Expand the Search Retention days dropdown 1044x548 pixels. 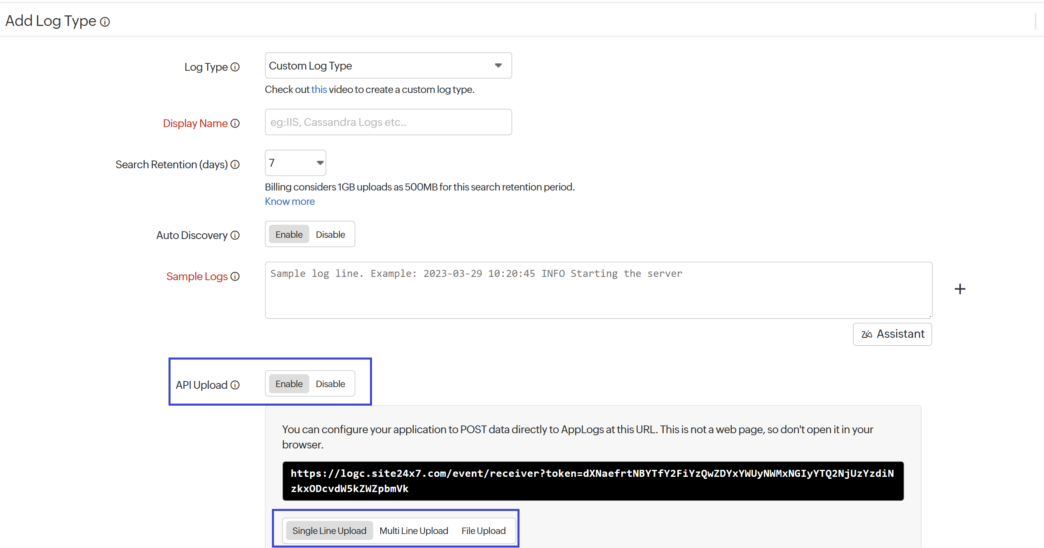295,163
